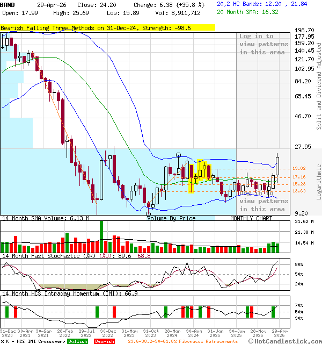Click the BAND ticker symbol
Image resolution: width=322 pixels, height=344 pixels.
tap(8, 4)
